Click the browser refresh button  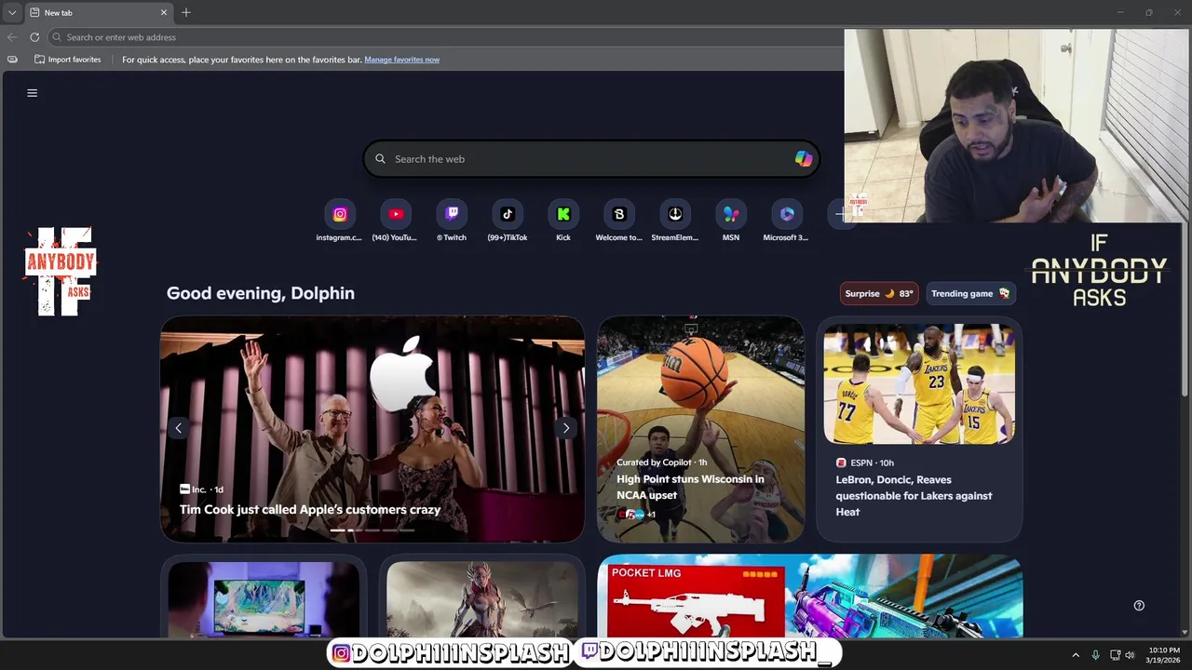click(x=34, y=37)
